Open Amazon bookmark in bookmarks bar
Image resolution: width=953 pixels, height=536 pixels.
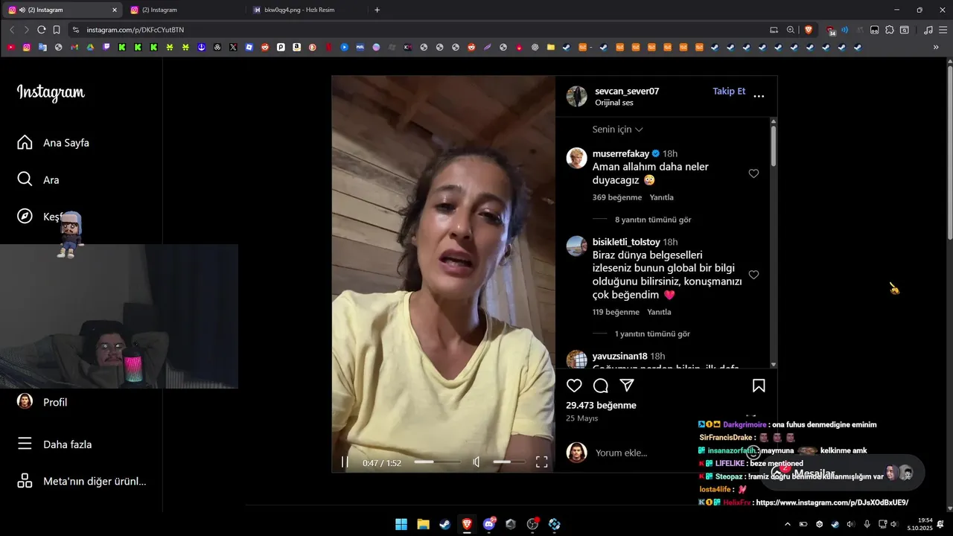click(x=296, y=47)
